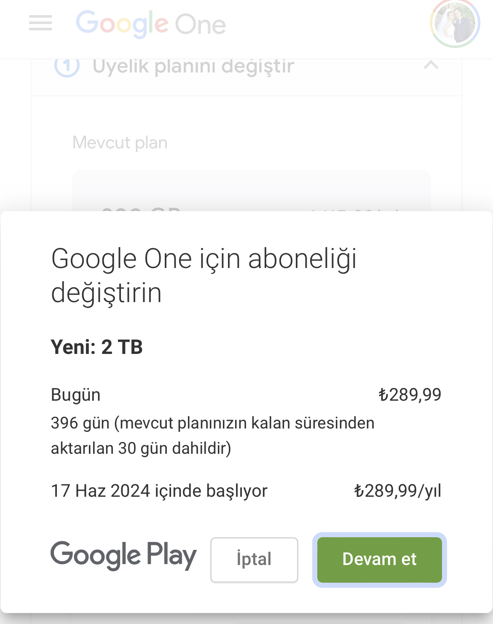Collapse the Üyelik planını değiştir section
This screenshot has width=493, height=624.
point(431,65)
